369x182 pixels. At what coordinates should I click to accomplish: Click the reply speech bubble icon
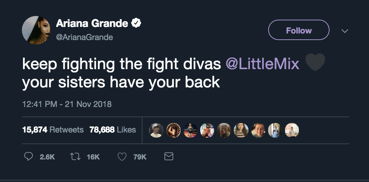pos(28,157)
